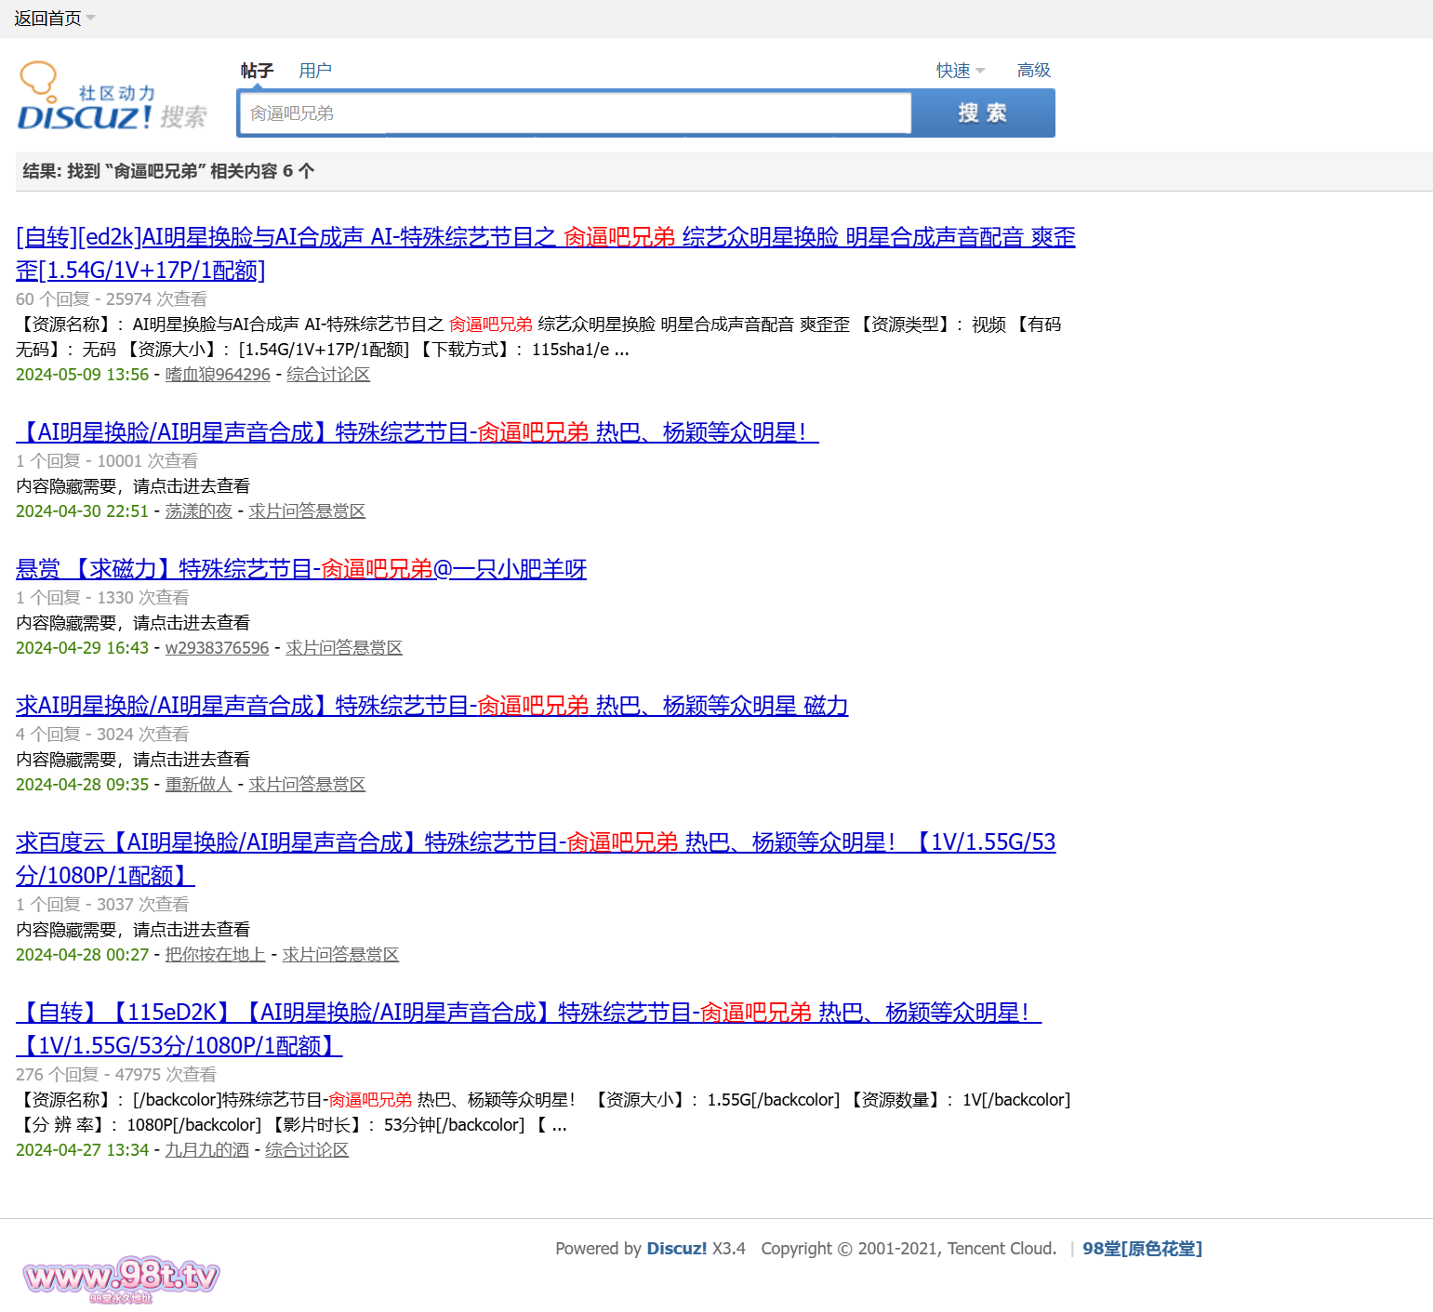The width and height of the screenshot is (1433, 1312).
Task: Click the text 60 个回复 - 25974 次查看
Action: click(112, 299)
